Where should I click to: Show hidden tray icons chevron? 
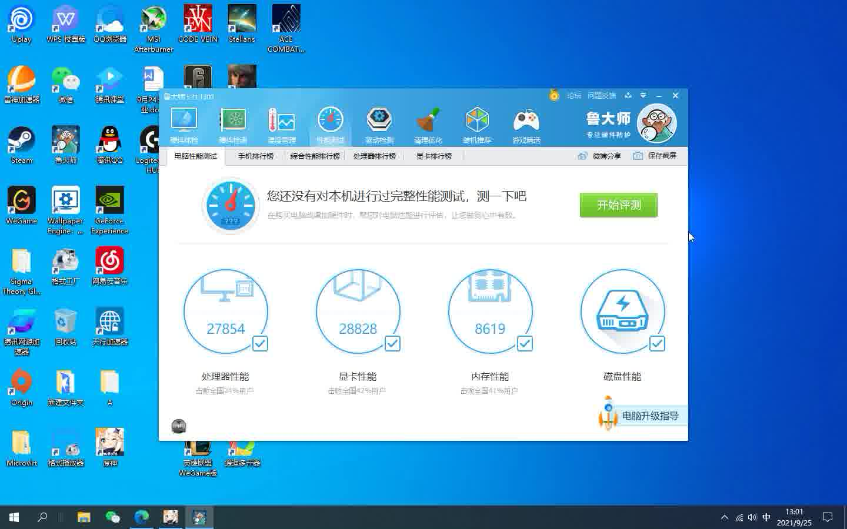pyautogui.click(x=724, y=517)
